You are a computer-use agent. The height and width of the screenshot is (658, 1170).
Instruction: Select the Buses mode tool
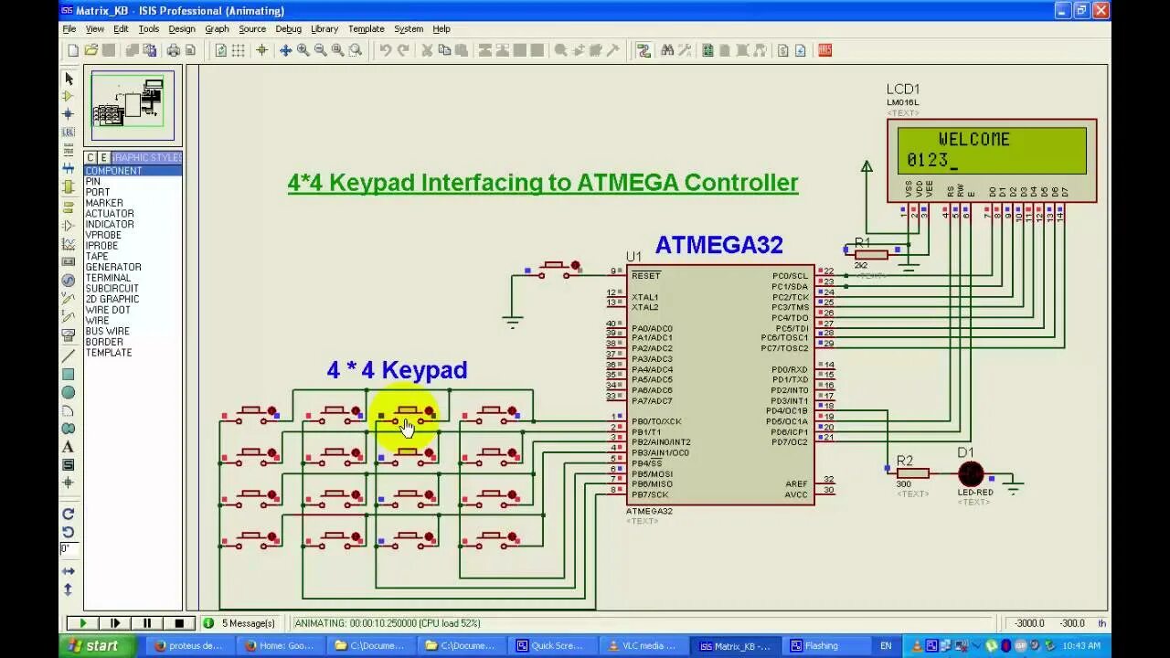click(69, 169)
